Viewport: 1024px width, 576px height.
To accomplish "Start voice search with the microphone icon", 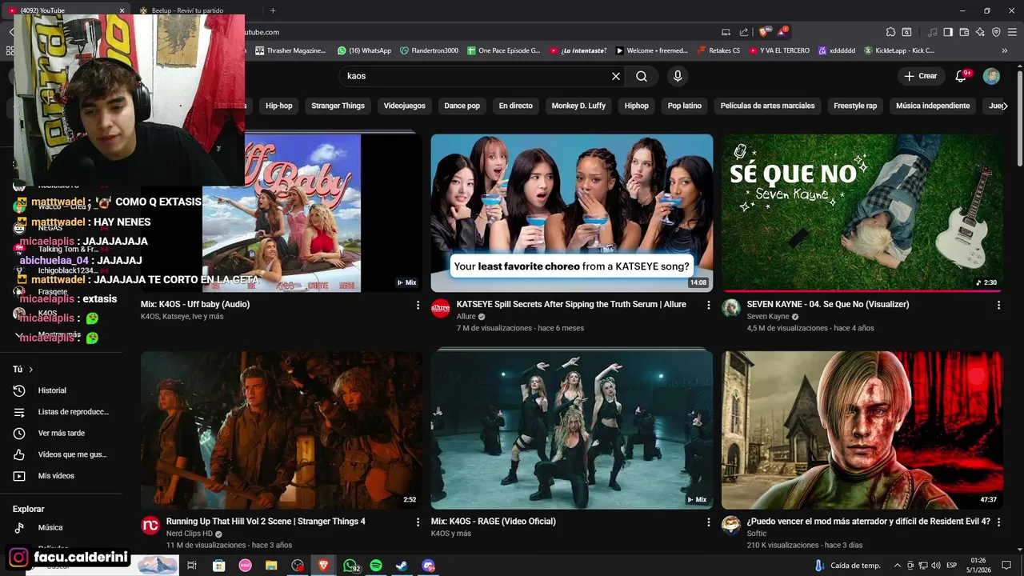I will tap(678, 76).
